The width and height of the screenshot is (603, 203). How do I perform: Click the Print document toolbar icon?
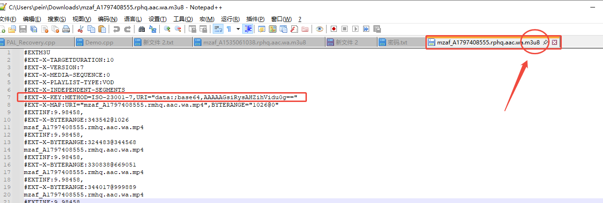(x=66, y=29)
